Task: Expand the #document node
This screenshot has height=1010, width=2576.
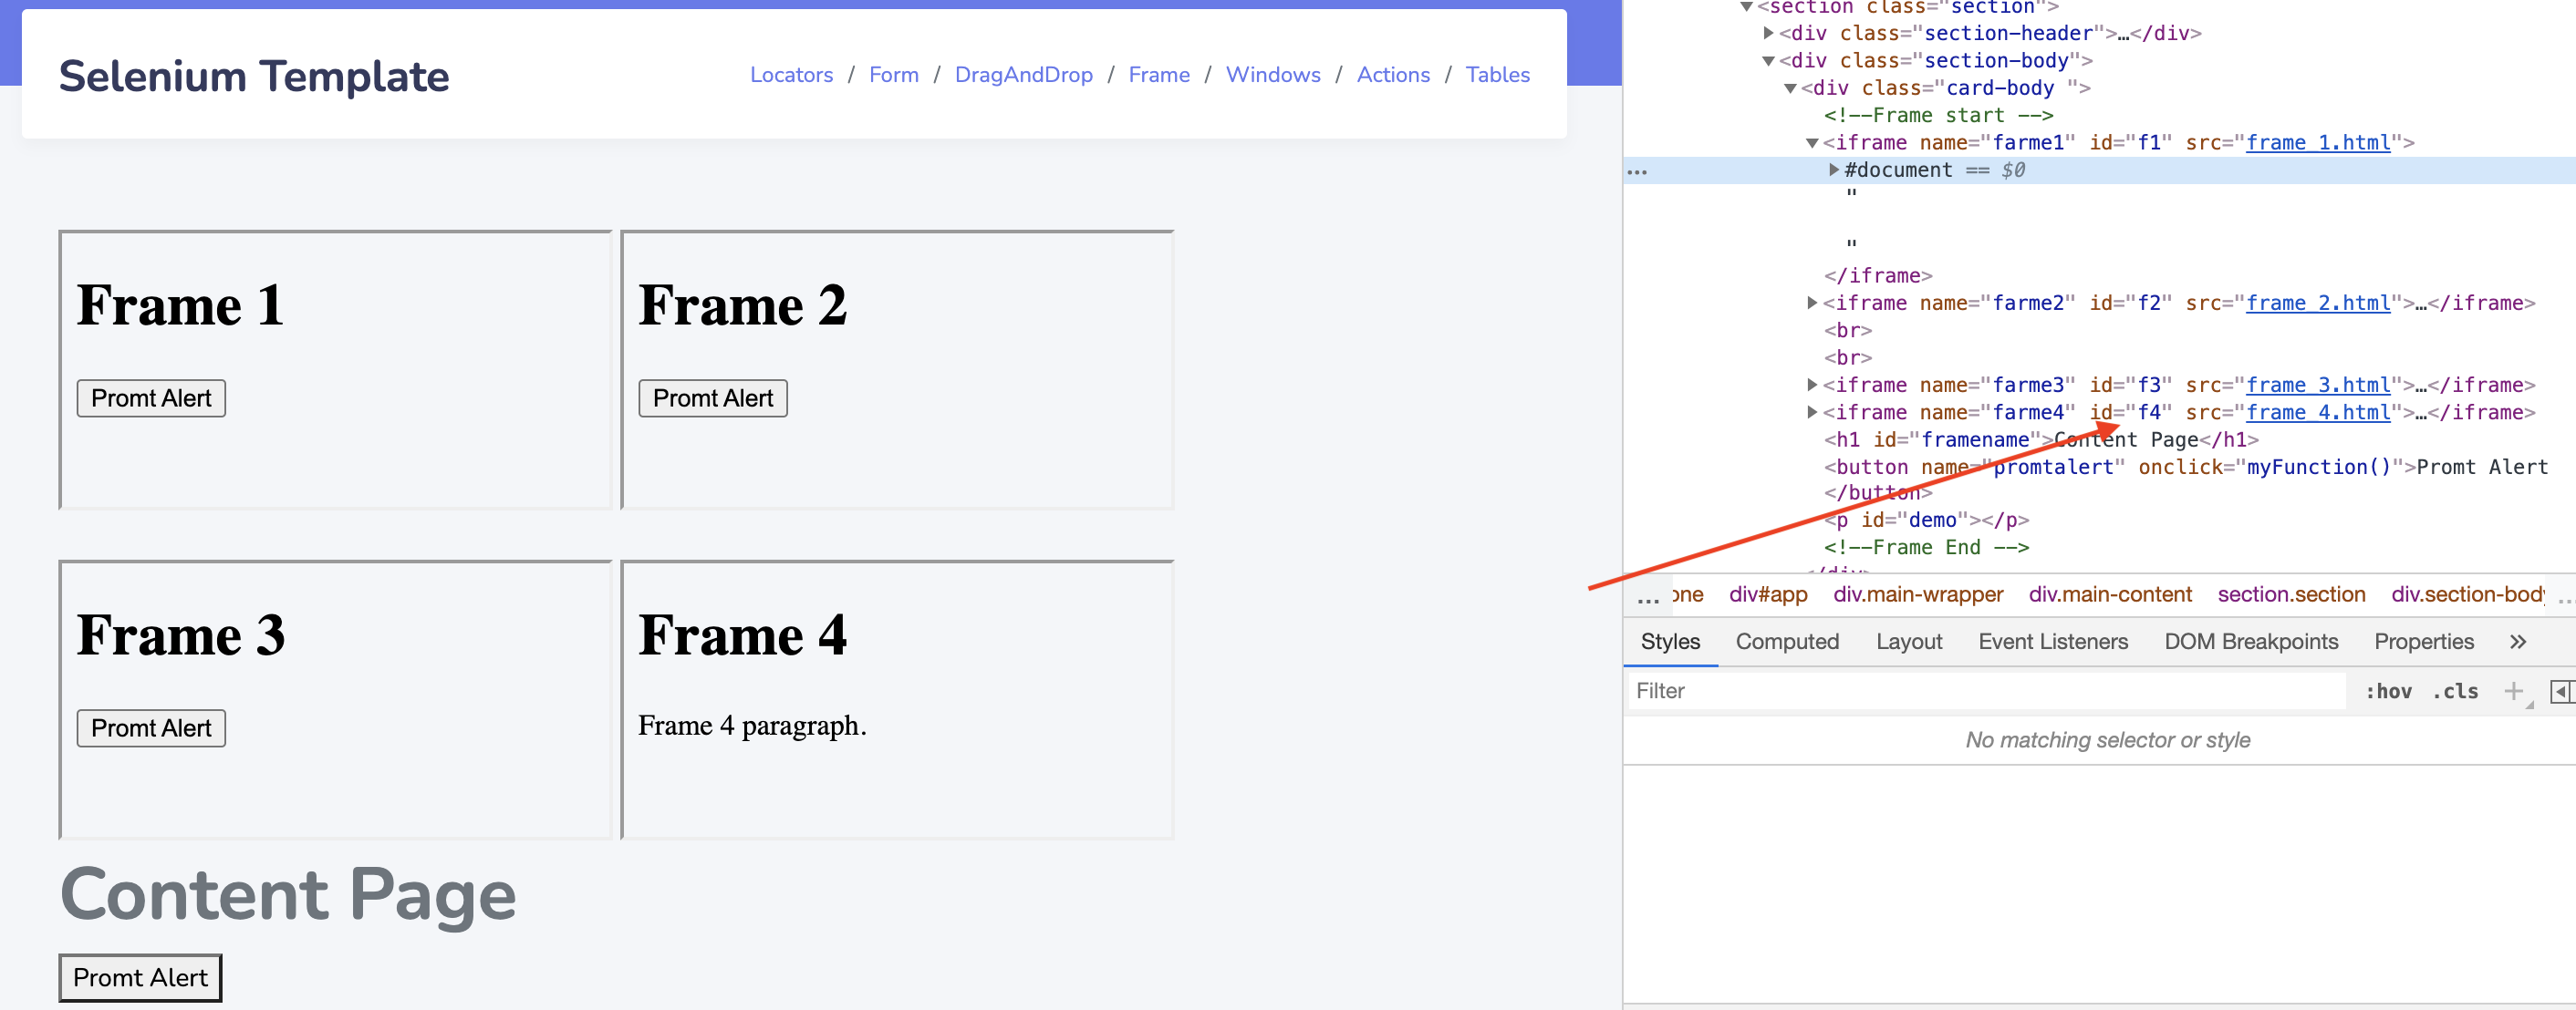Action: pyautogui.click(x=1833, y=170)
